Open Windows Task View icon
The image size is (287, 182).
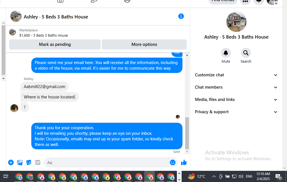coord(6,176)
